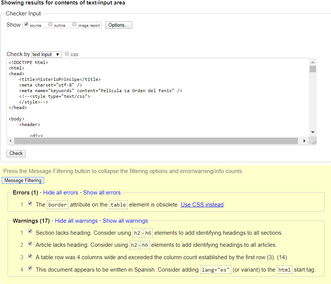Viewport: 331px width, 284px height.
Task: Click the Hide all warnings link
Action: [76, 220]
